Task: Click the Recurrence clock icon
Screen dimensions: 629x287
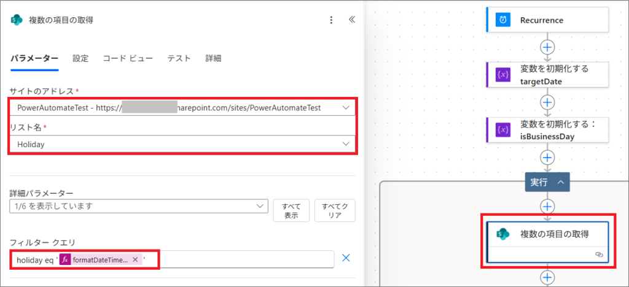Action: point(503,20)
